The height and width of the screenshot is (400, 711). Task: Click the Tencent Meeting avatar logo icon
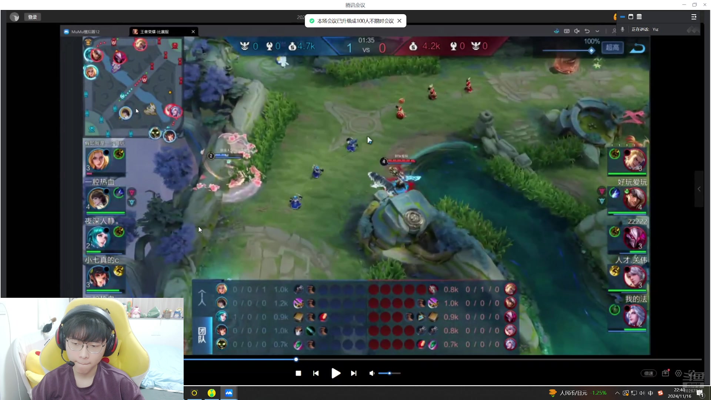14,17
